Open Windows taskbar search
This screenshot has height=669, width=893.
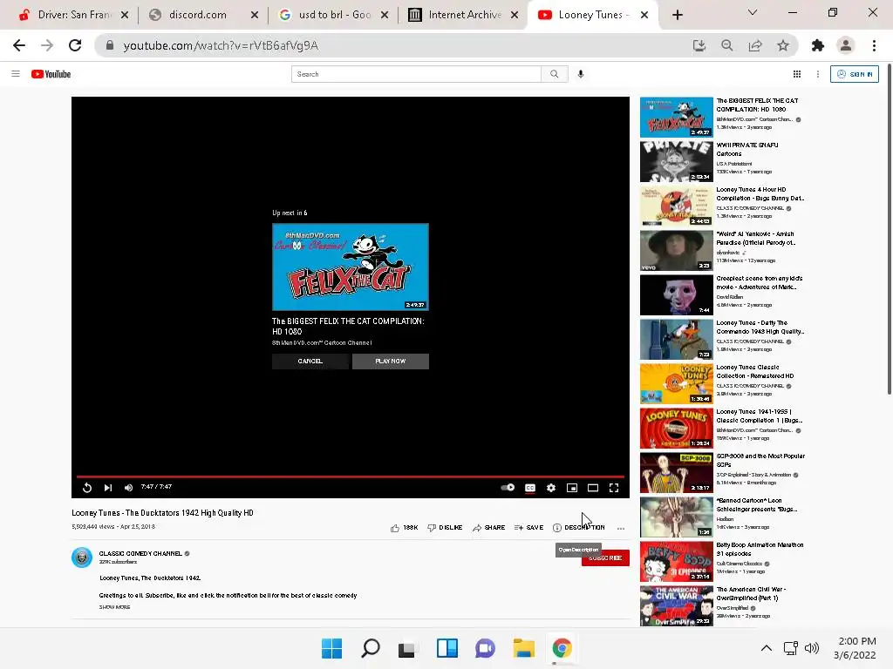[x=371, y=648]
